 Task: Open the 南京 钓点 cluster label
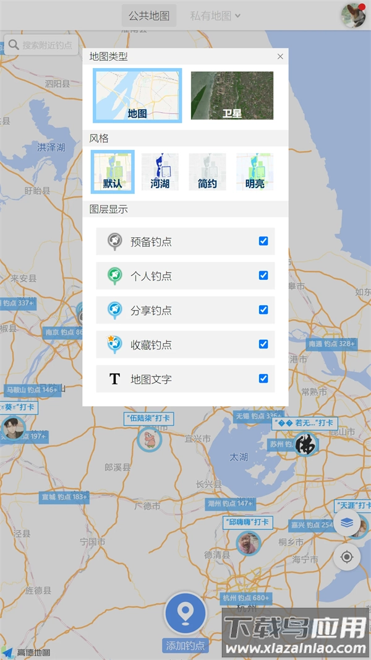[x=64, y=332]
